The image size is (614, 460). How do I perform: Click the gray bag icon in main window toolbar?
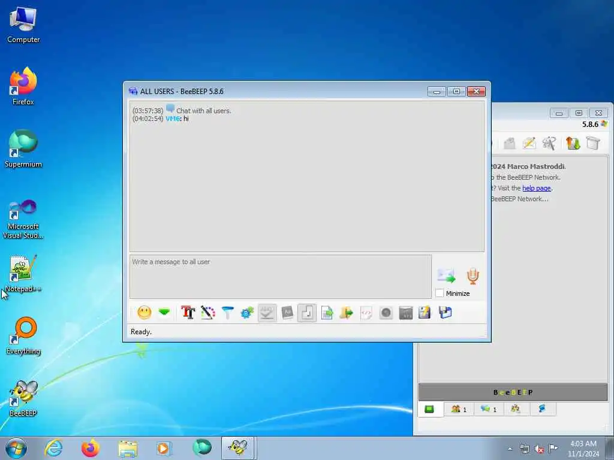pyautogui.click(x=509, y=143)
